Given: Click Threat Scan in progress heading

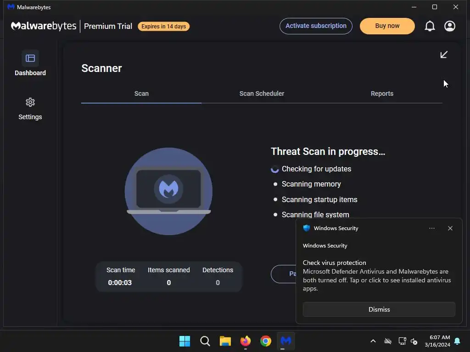Looking at the screenshot, I should [x=328, y=151].
